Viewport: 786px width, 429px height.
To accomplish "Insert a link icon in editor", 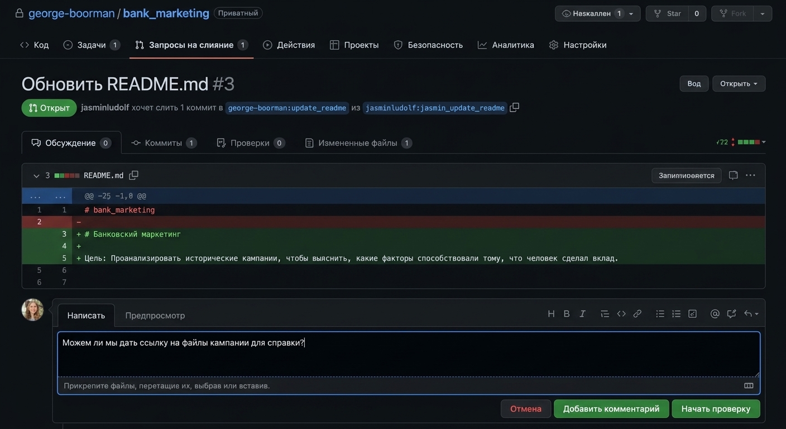I will pos(638,314).
